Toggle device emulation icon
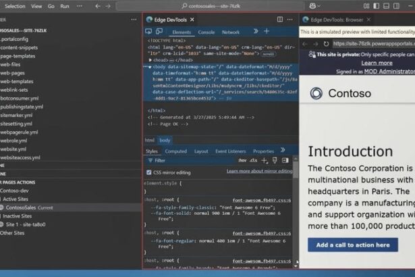 pyautogui.click(x=159, y=32)
